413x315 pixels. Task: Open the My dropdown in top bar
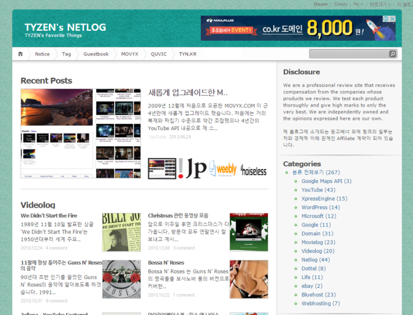point(358,4)
